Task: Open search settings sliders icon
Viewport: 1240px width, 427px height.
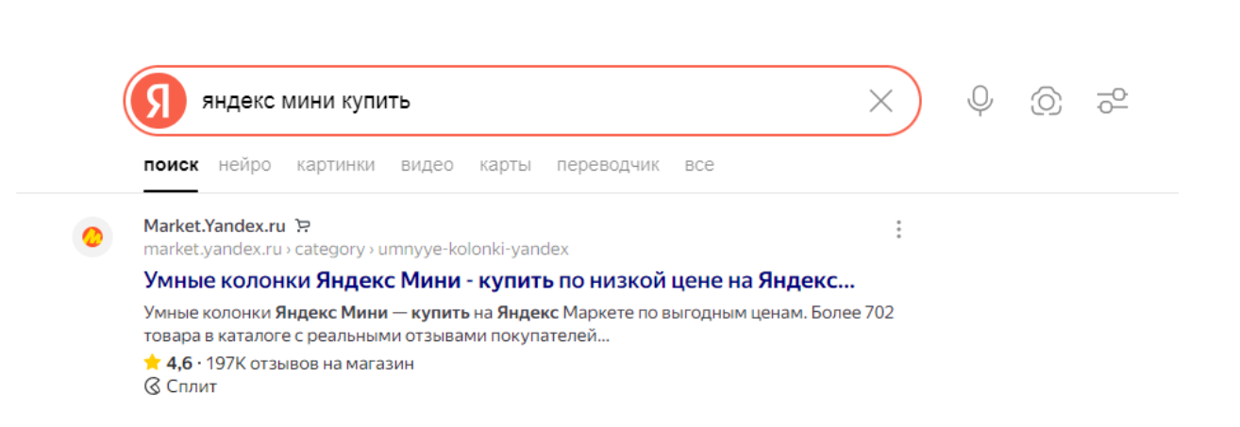Action: [x=1113, y=101]
